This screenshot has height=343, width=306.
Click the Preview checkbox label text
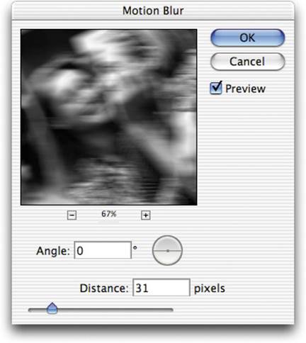point(245,89)
